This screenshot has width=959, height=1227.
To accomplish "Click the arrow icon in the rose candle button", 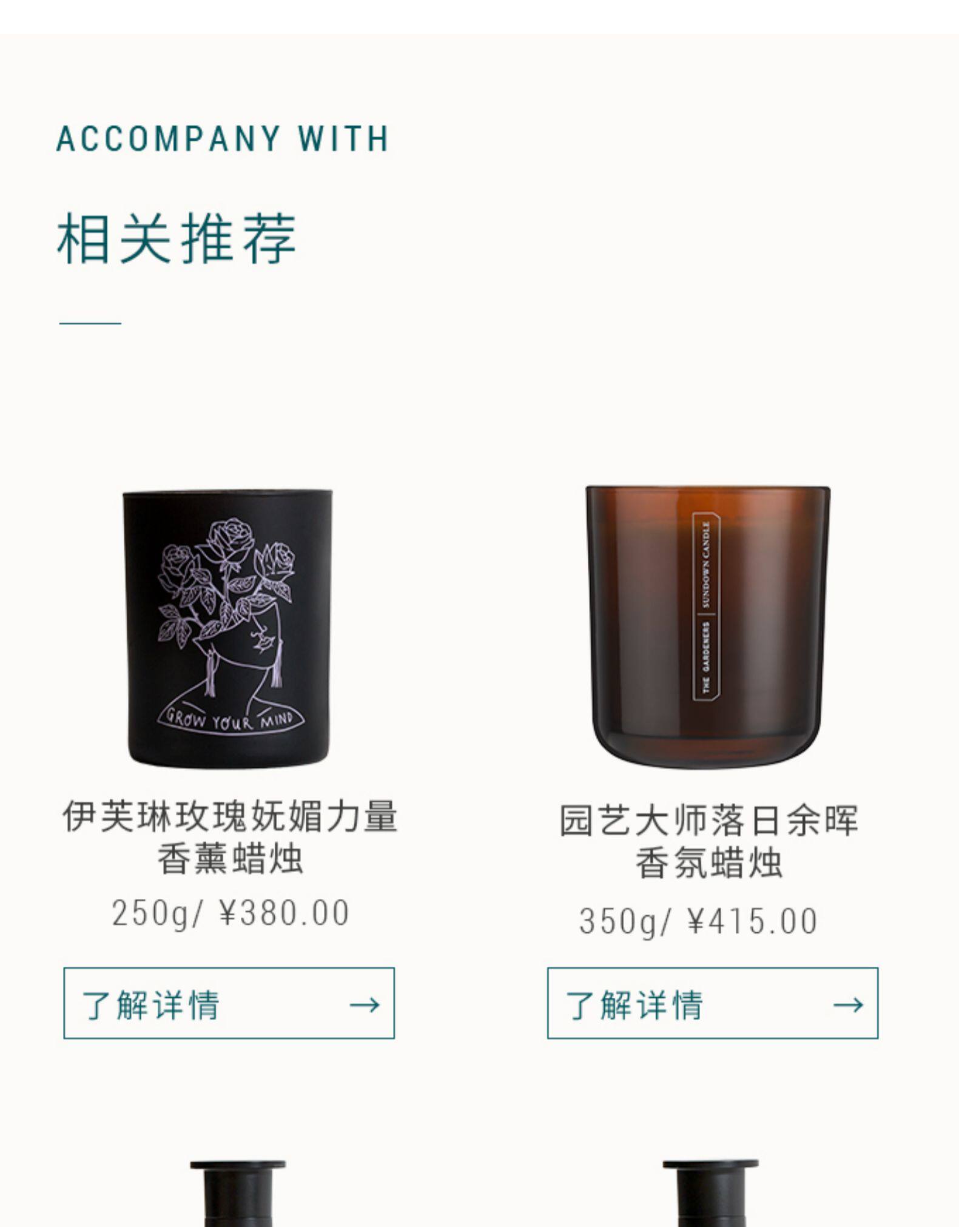I will (365, 1005).
